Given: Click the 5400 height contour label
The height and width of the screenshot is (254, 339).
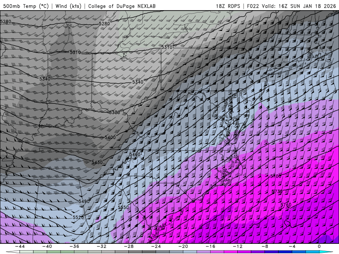Looking at the screenshot, I should pos(110,137).
